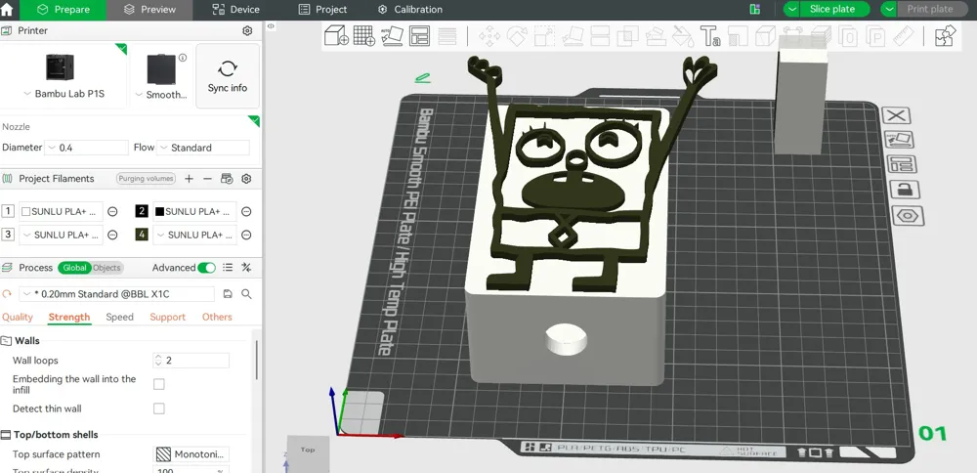Open the Smooth plate type dropdown
Screen dimensions: 977x473
click(161, 95)
